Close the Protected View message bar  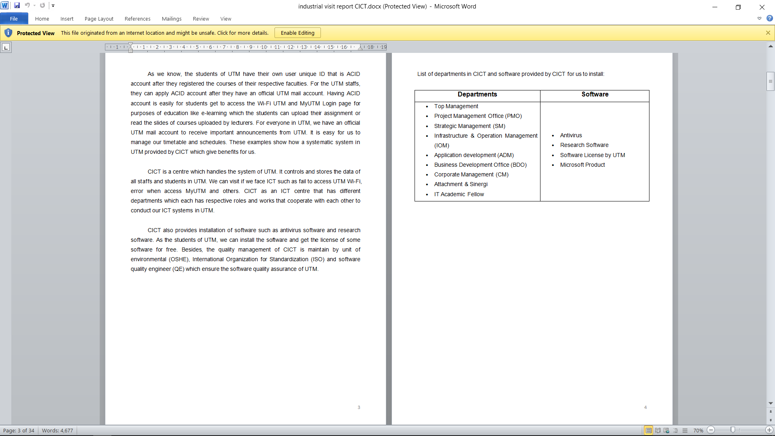(768, 33)
